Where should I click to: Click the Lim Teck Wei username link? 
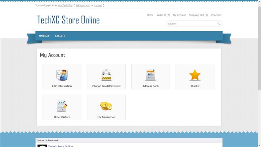tap(65, 5)
